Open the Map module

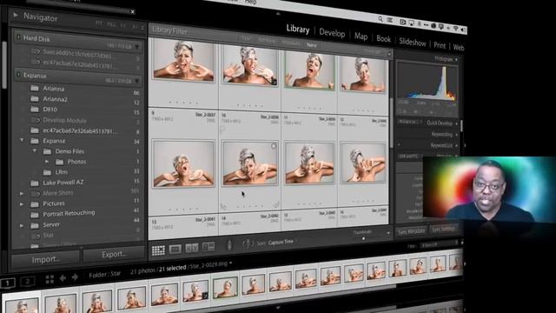361,37
